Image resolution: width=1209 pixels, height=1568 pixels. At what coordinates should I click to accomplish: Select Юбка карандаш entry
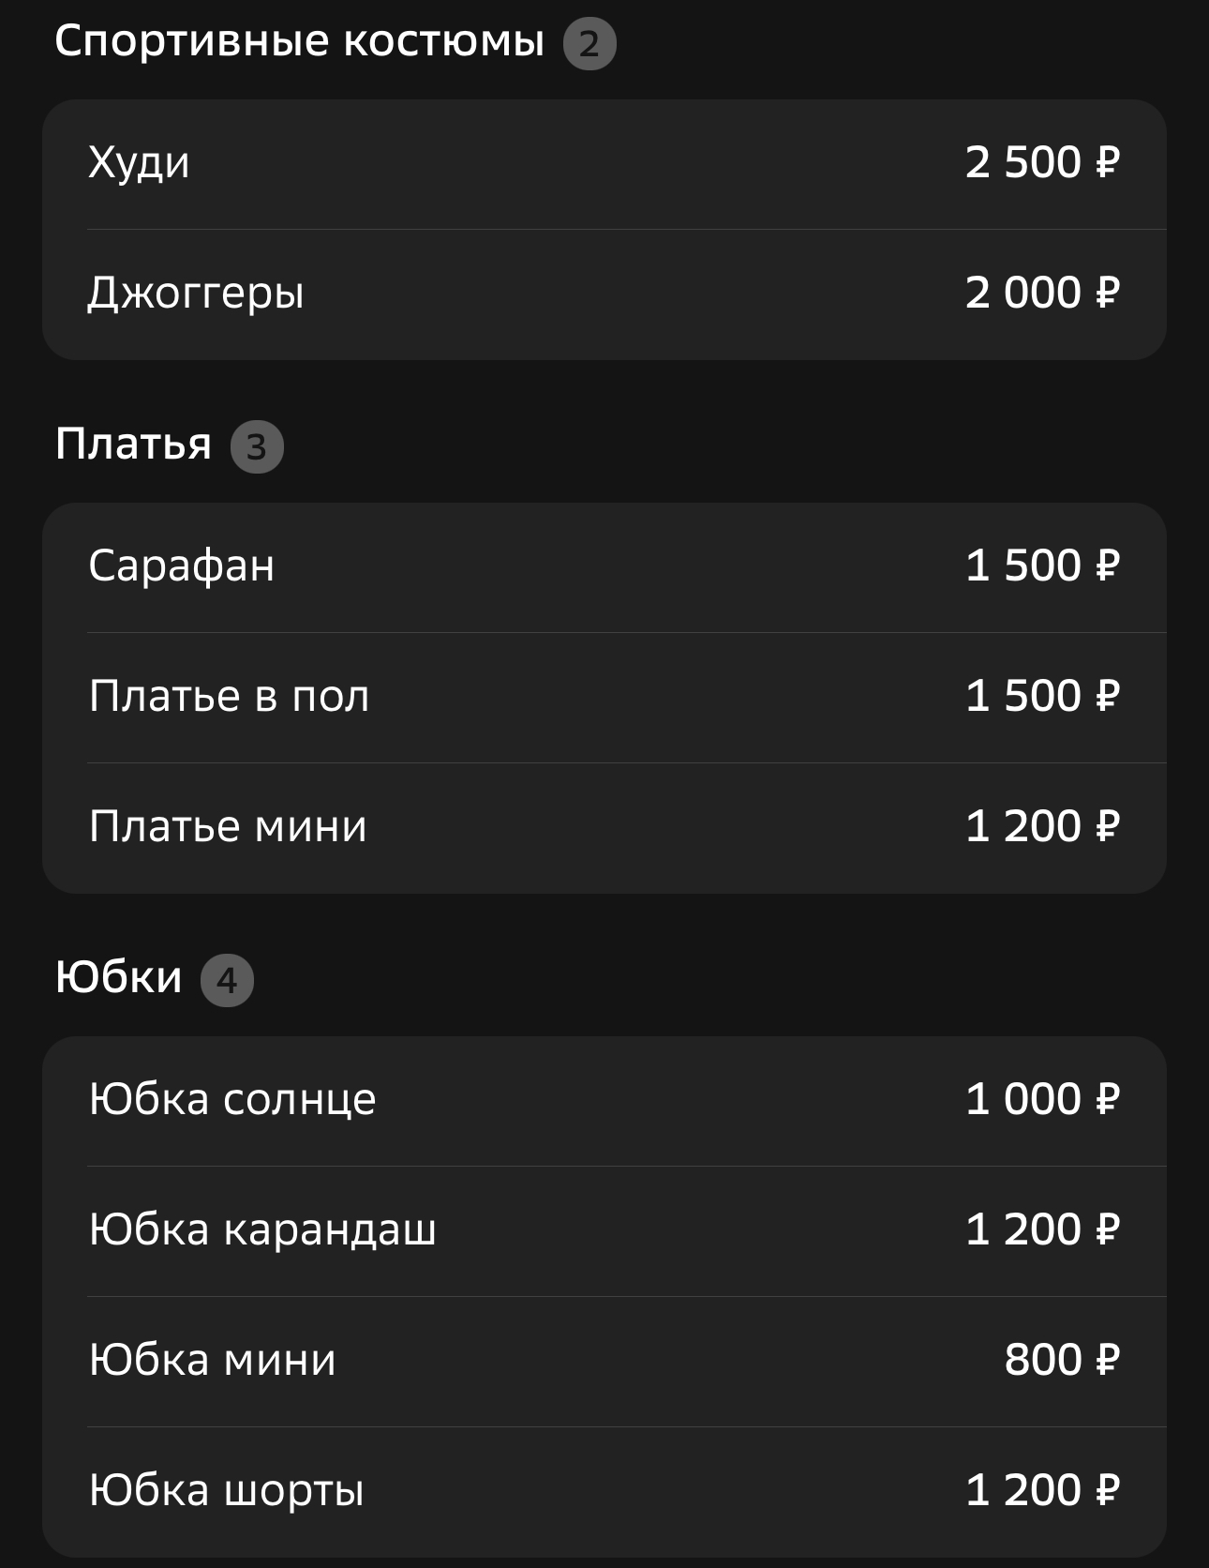tap(604, 1231)
